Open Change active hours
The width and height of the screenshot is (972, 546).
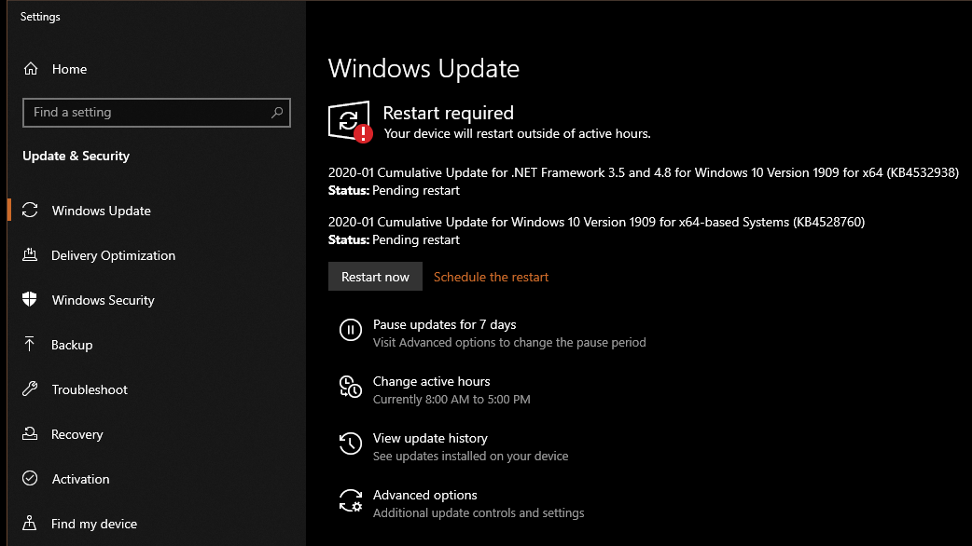(432, 381)
